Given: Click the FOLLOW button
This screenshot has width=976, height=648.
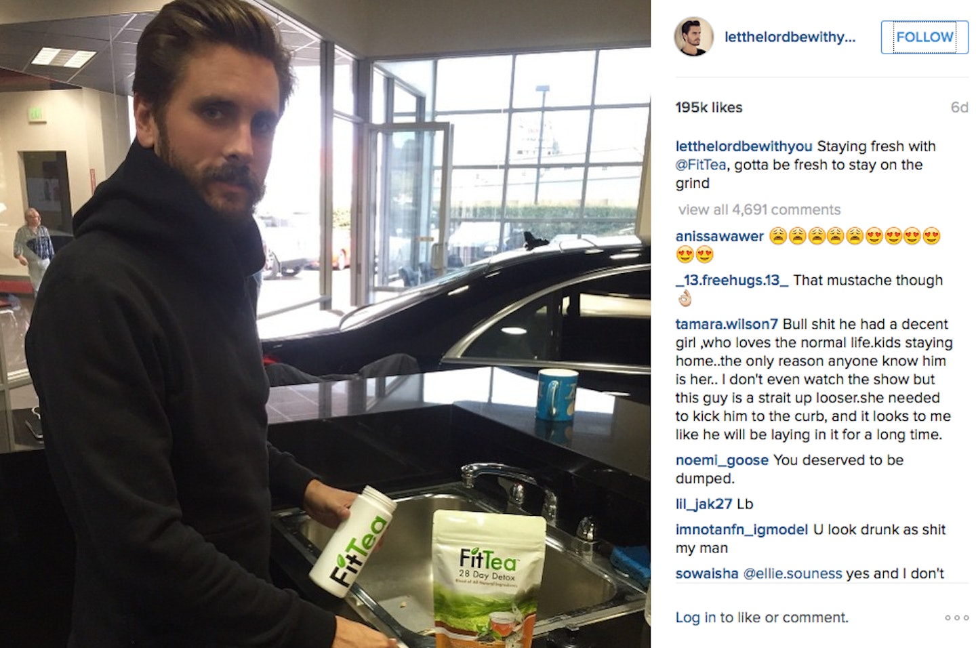Looking at the screenshot, I should [924, 37].
